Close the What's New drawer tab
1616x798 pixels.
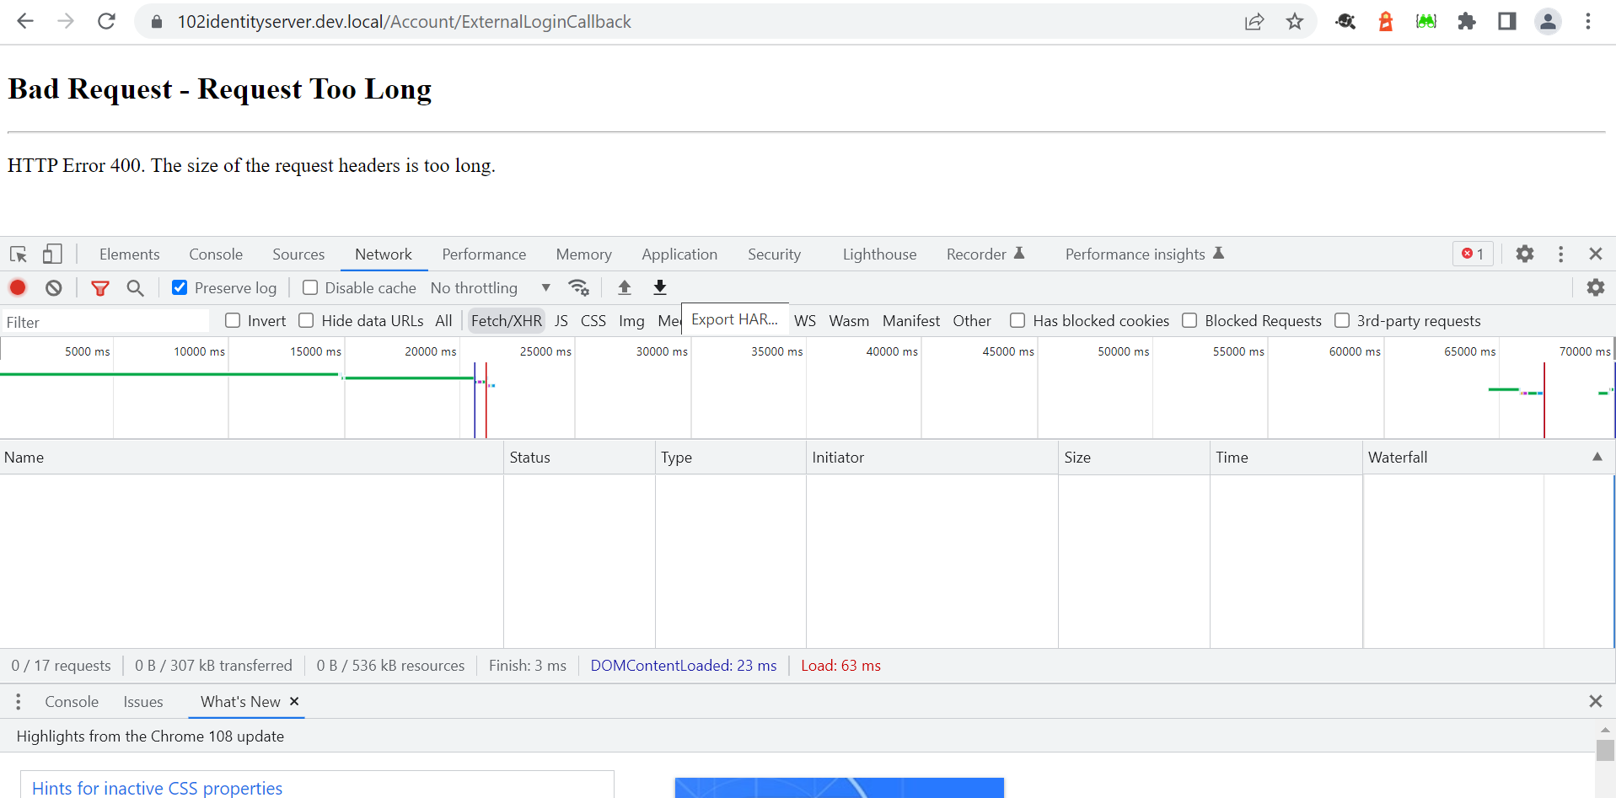pyautogui.click(x=294, y=701)
